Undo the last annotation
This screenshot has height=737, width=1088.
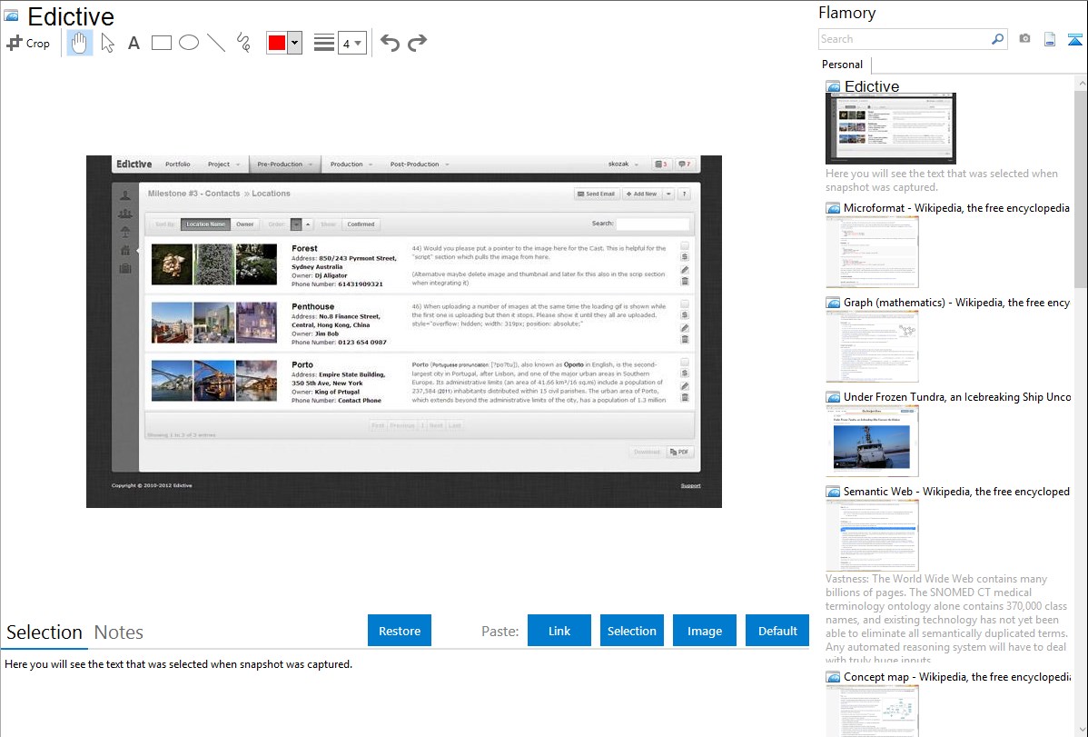click(390, 43)
